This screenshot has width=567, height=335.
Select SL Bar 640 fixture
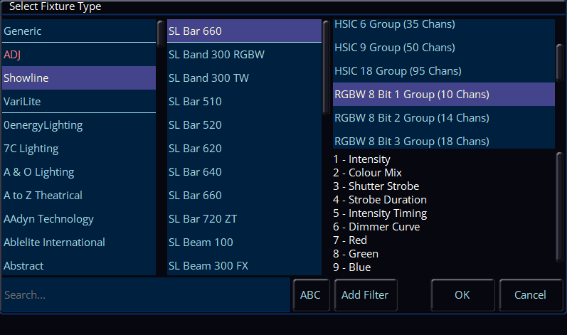click(x=244, y=172)
